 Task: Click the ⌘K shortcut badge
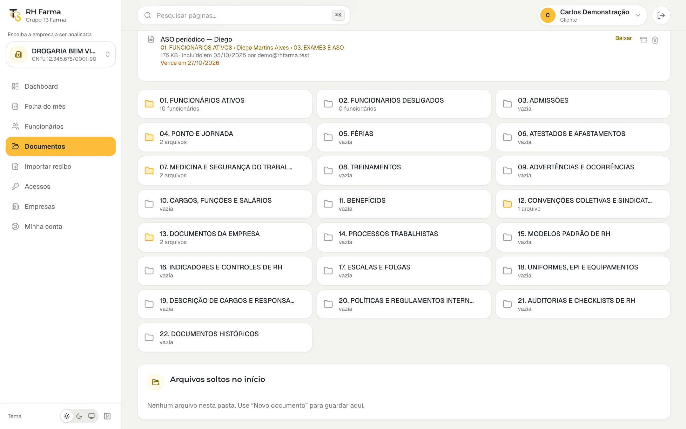coord(338,15)
